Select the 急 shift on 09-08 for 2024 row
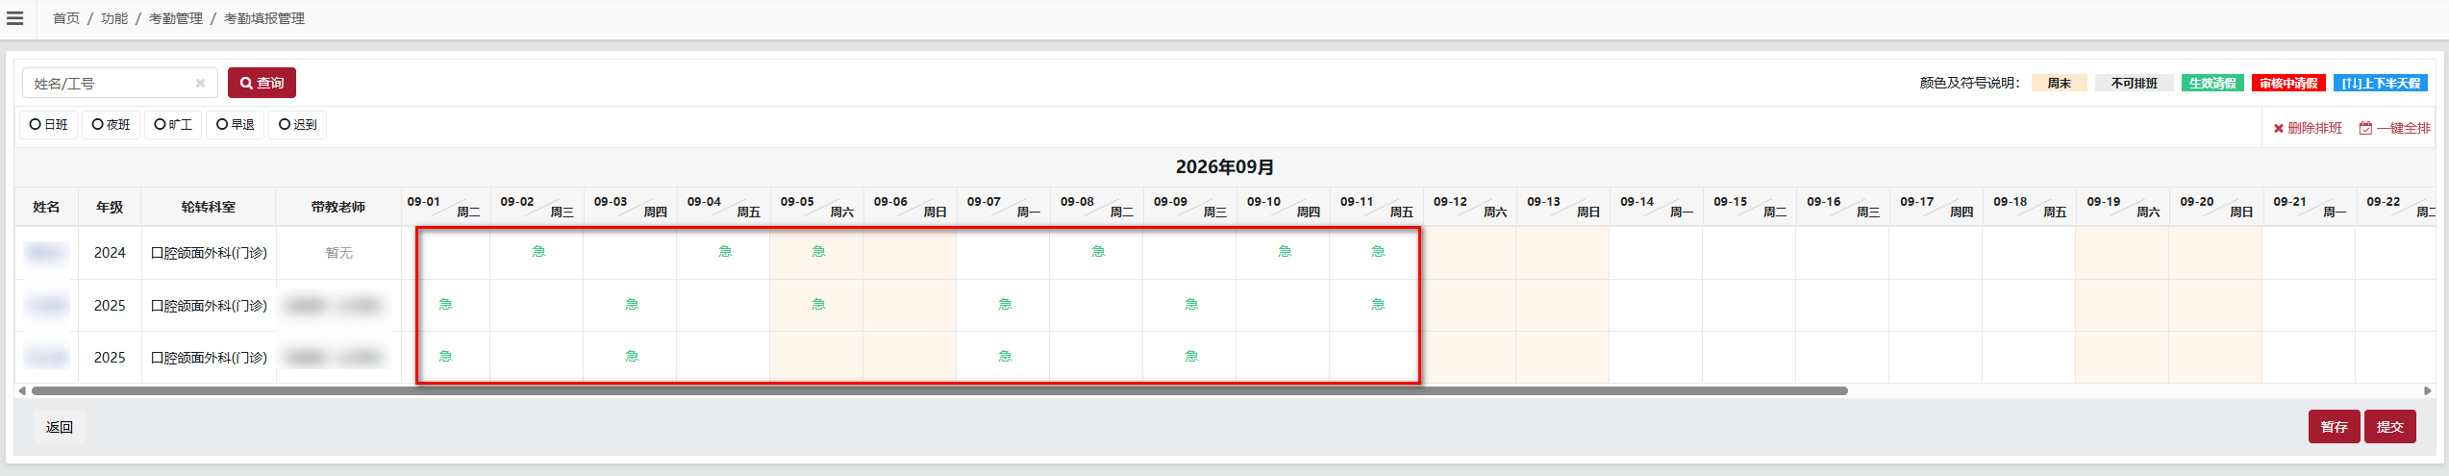The image size is (2449, 476). (1098, 252)
